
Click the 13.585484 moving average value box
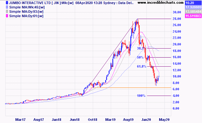pyautogui.click(x=193, y=12)
